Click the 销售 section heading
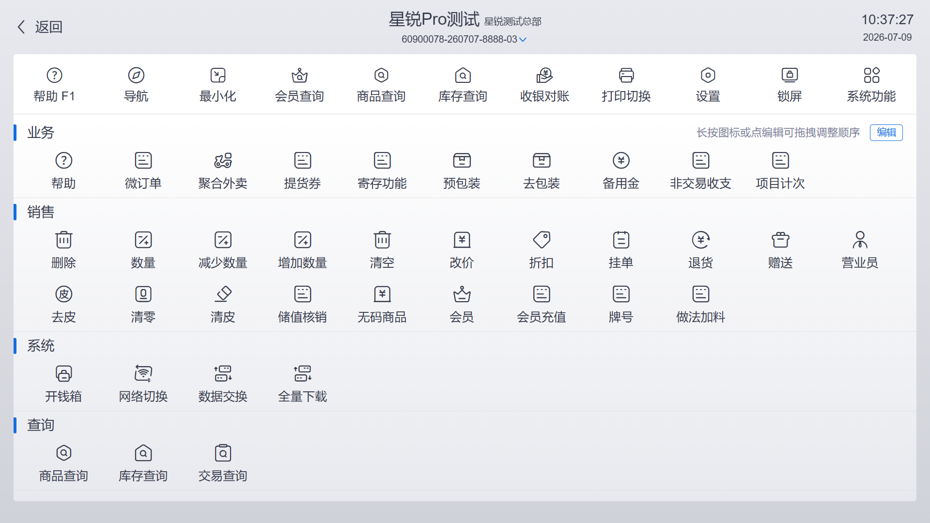 pyautogui.click(x=41, y=212)
